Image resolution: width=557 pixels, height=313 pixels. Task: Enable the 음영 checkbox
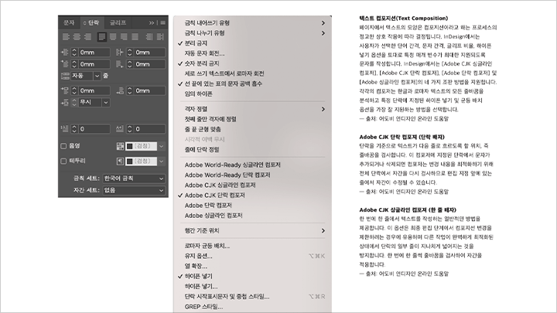click(63, 146)
